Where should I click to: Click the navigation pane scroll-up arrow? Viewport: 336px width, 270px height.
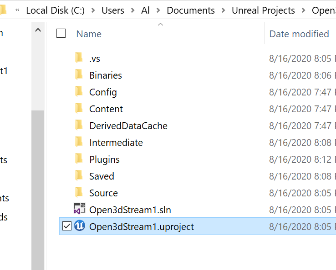[38, 30]
